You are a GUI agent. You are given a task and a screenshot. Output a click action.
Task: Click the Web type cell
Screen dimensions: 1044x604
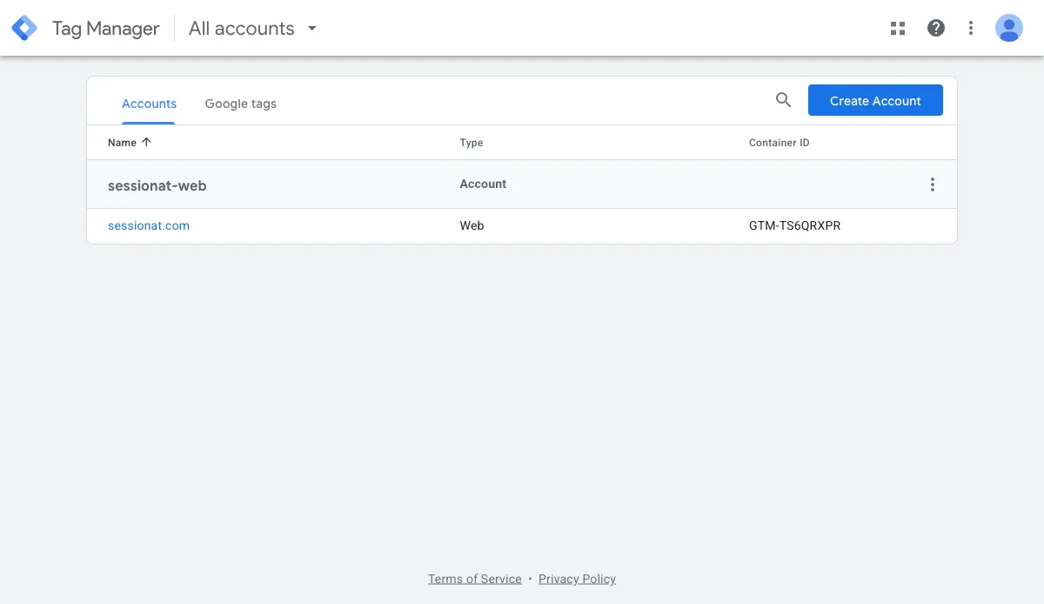point(472,225)
